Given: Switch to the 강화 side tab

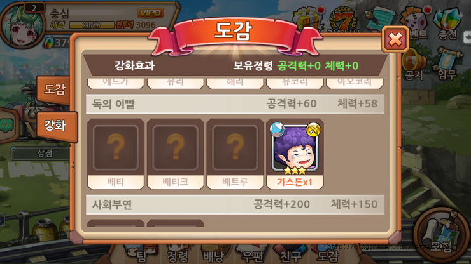Looking at the screenshot, I should pos(57,126).
